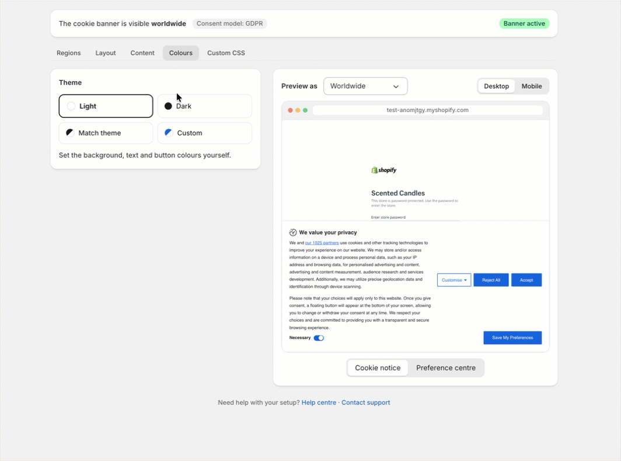Expand the Customise dropdown in banner
Screen dimensions: 621x461
tap(454, 280)
